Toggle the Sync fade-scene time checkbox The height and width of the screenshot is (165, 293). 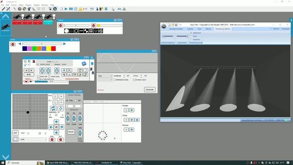click(x=38, y=79)
